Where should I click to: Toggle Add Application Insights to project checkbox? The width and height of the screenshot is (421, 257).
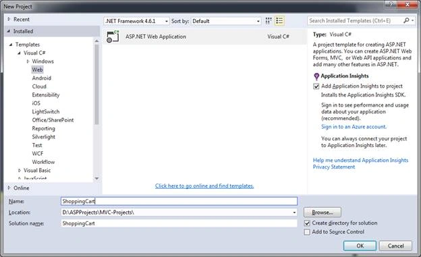[x=316, y=86]
